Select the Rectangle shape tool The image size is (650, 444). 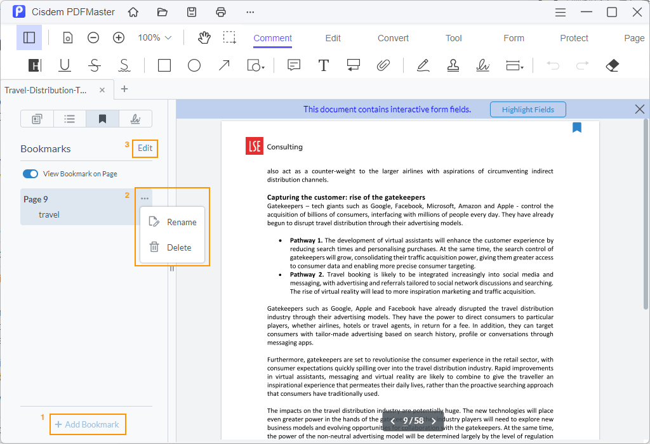coord(164,65)
